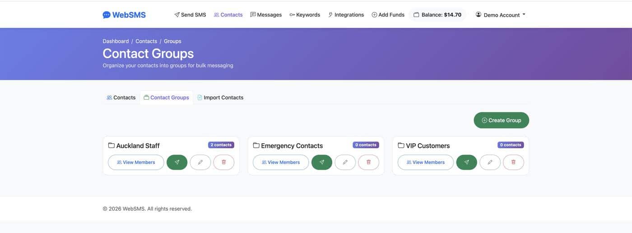View Members of Auckland Staff

click(136, 162)
